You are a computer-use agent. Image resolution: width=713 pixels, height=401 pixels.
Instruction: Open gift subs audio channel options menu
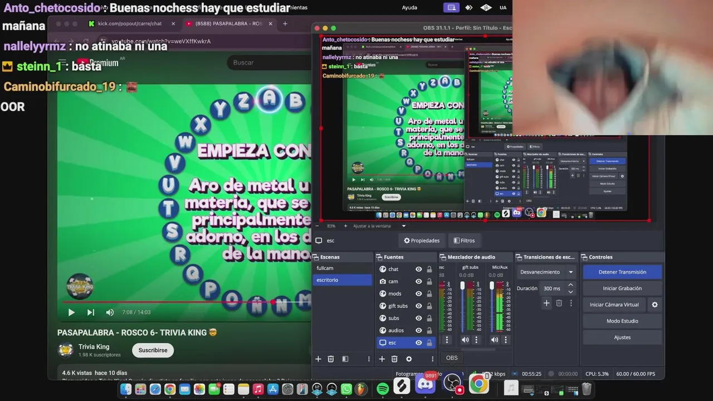point(476,340)
